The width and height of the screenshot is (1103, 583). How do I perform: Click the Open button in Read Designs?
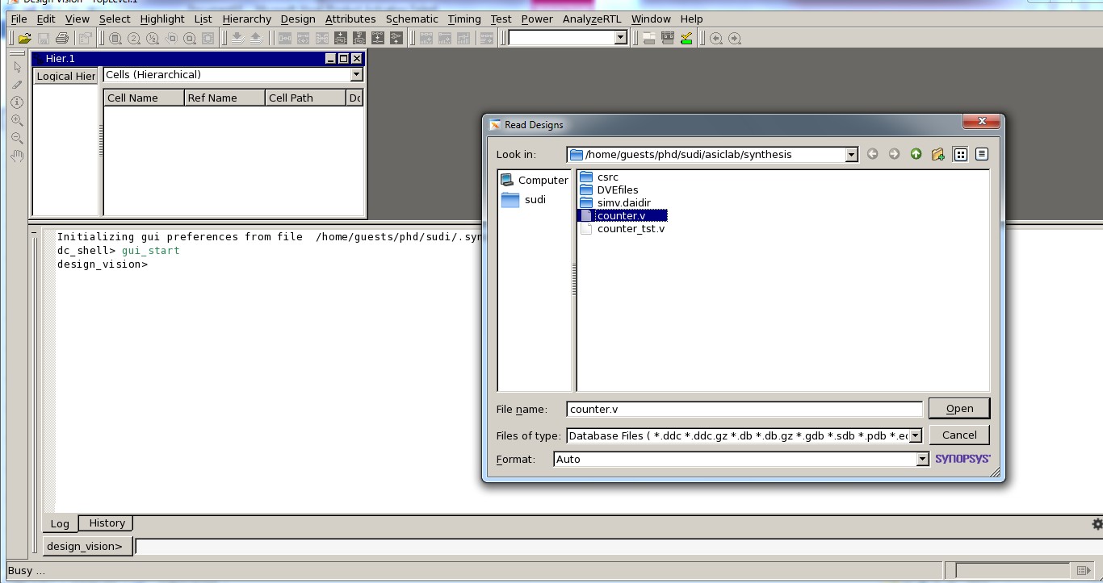click(x=959, y=408)
